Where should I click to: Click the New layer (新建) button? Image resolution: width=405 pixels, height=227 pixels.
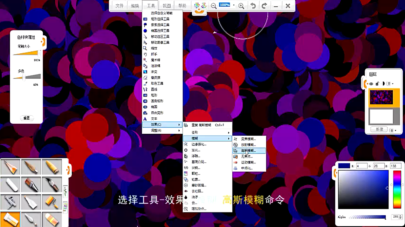click(x=379, y=129)
